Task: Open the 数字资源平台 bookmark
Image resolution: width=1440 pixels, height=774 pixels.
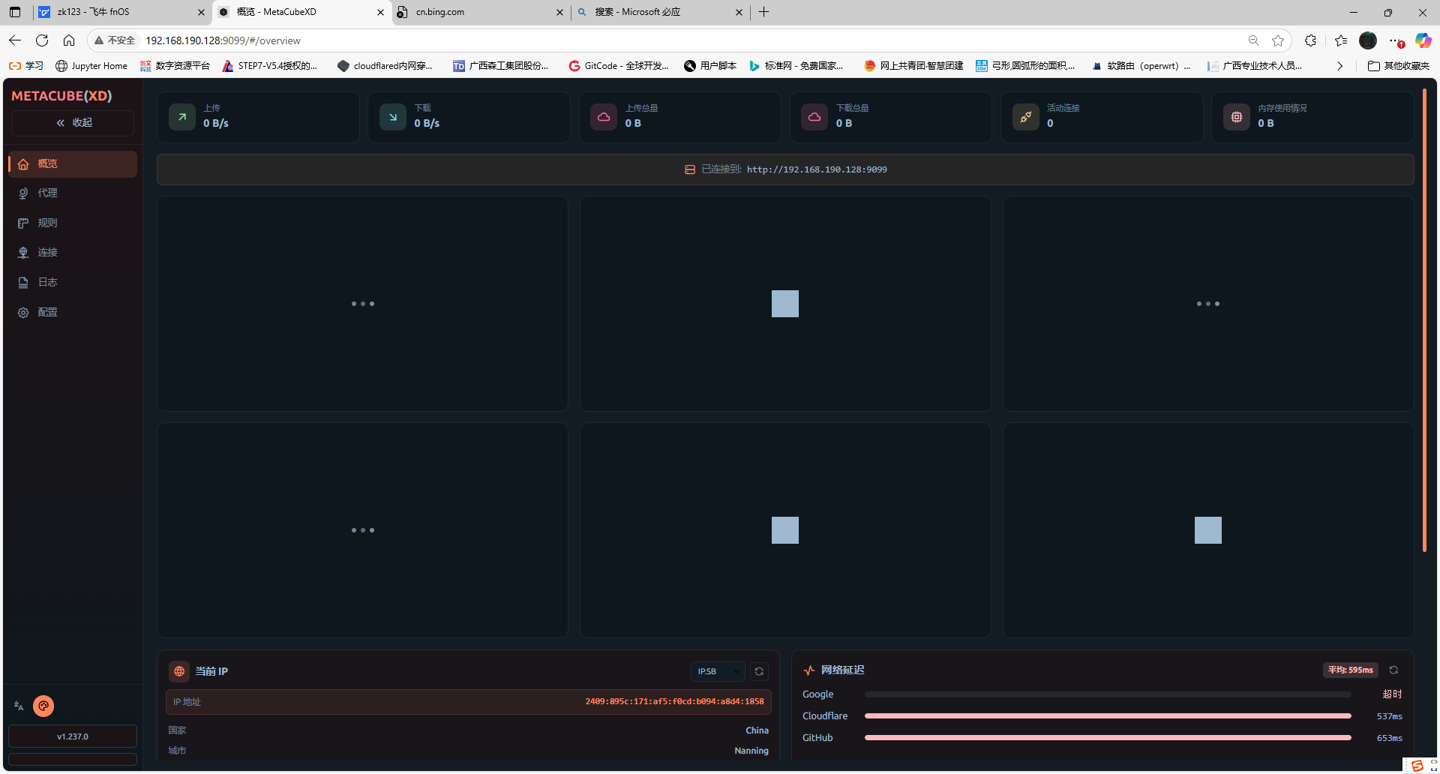Action: (175, 66)
